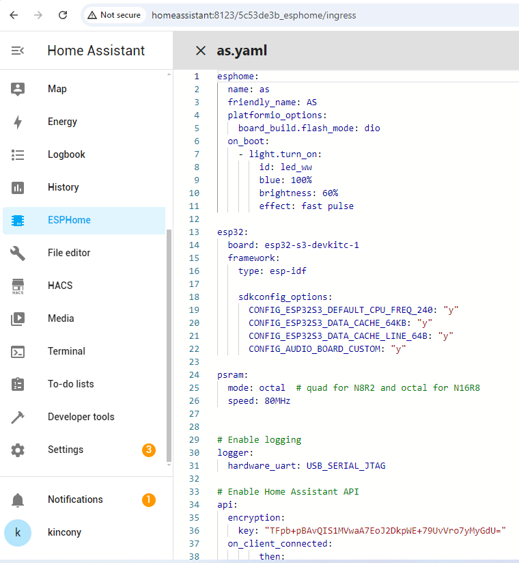Click the Terminal console icon
The height and width of the screenshot is (563, 519).
coord(18,351)
